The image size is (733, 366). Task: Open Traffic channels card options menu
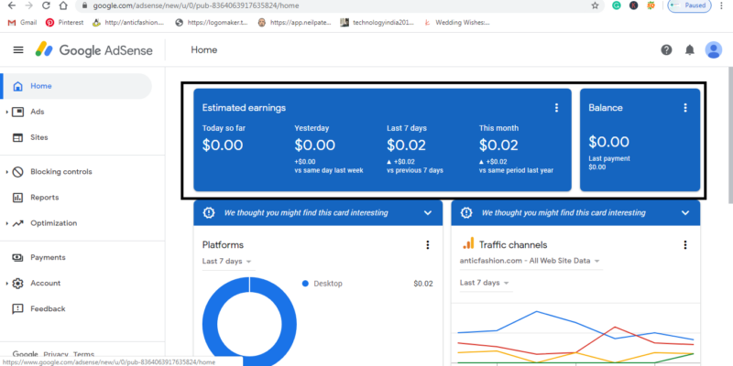tap(685, 245)
